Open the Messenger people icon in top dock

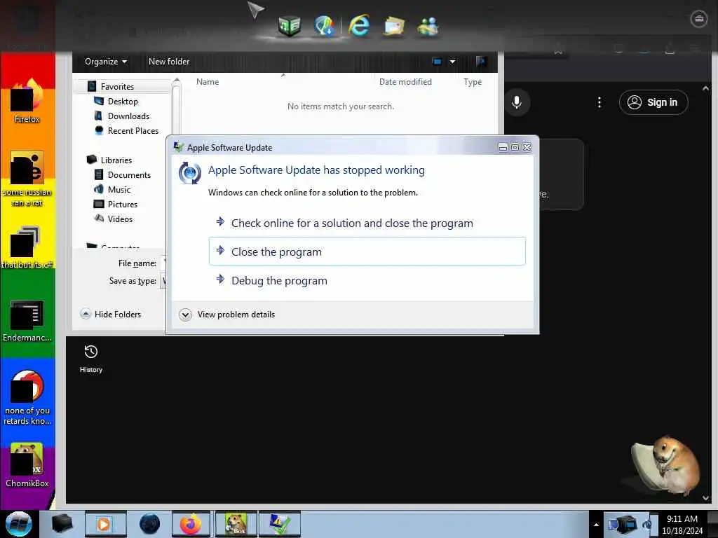(428, 27)
